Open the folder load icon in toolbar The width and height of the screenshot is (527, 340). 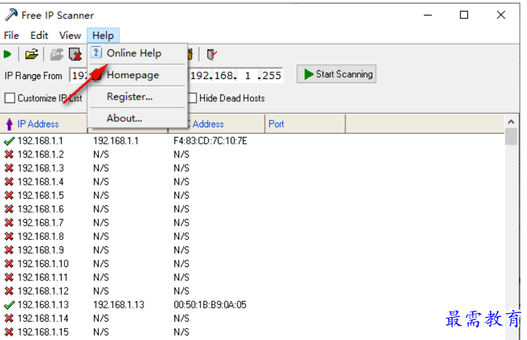(32, 54)
